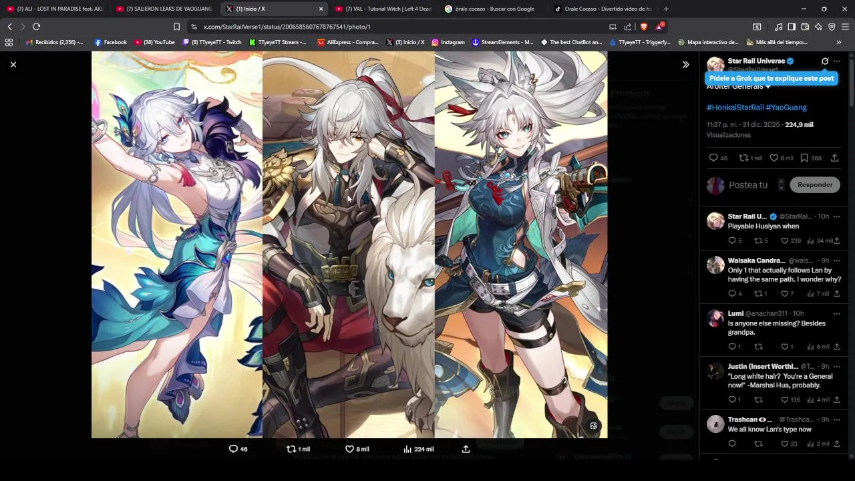
Task: Open the YouTube bookmark in the bookmarks bar
Action: [154, 42]
